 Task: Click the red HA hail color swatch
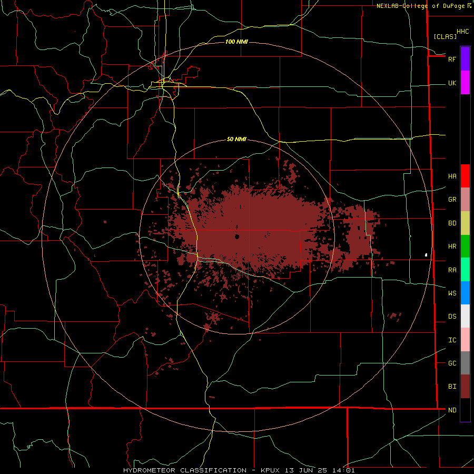click(465, 176)
